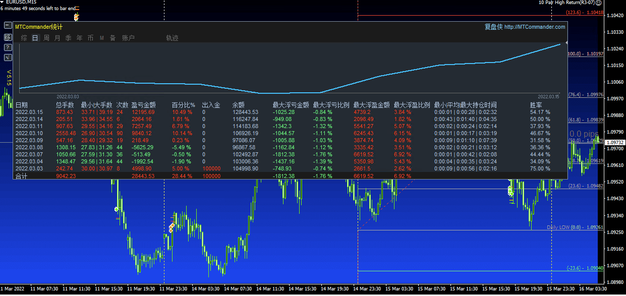Switch to the 综 summary tab
Screen dimensions: 626x296
point(24,38)
